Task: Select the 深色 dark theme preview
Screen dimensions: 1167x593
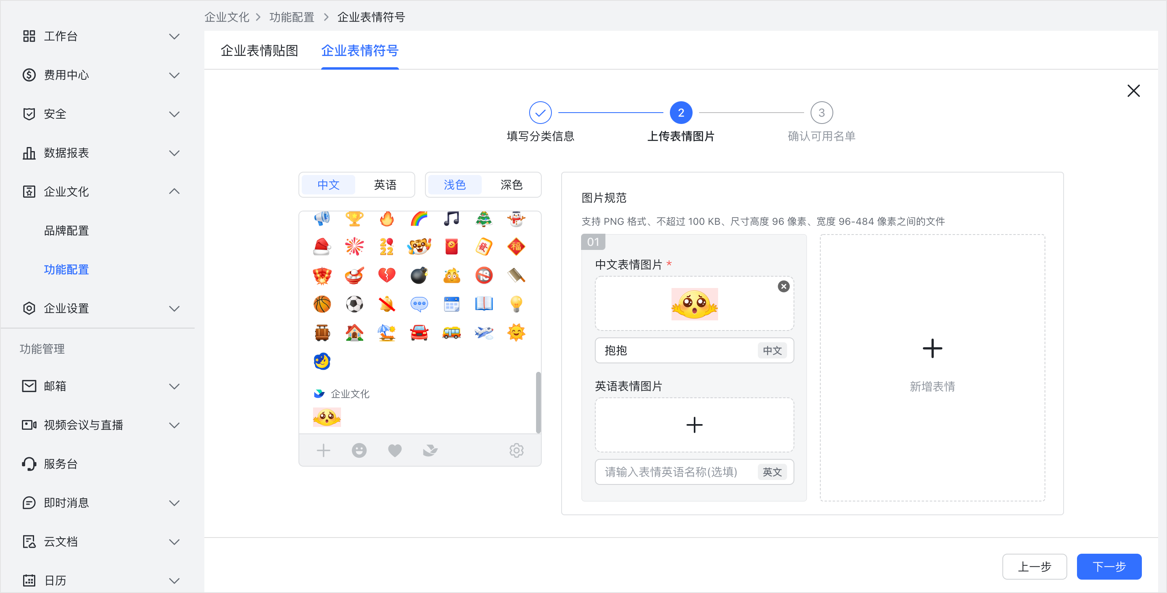Action: point(511,185)
